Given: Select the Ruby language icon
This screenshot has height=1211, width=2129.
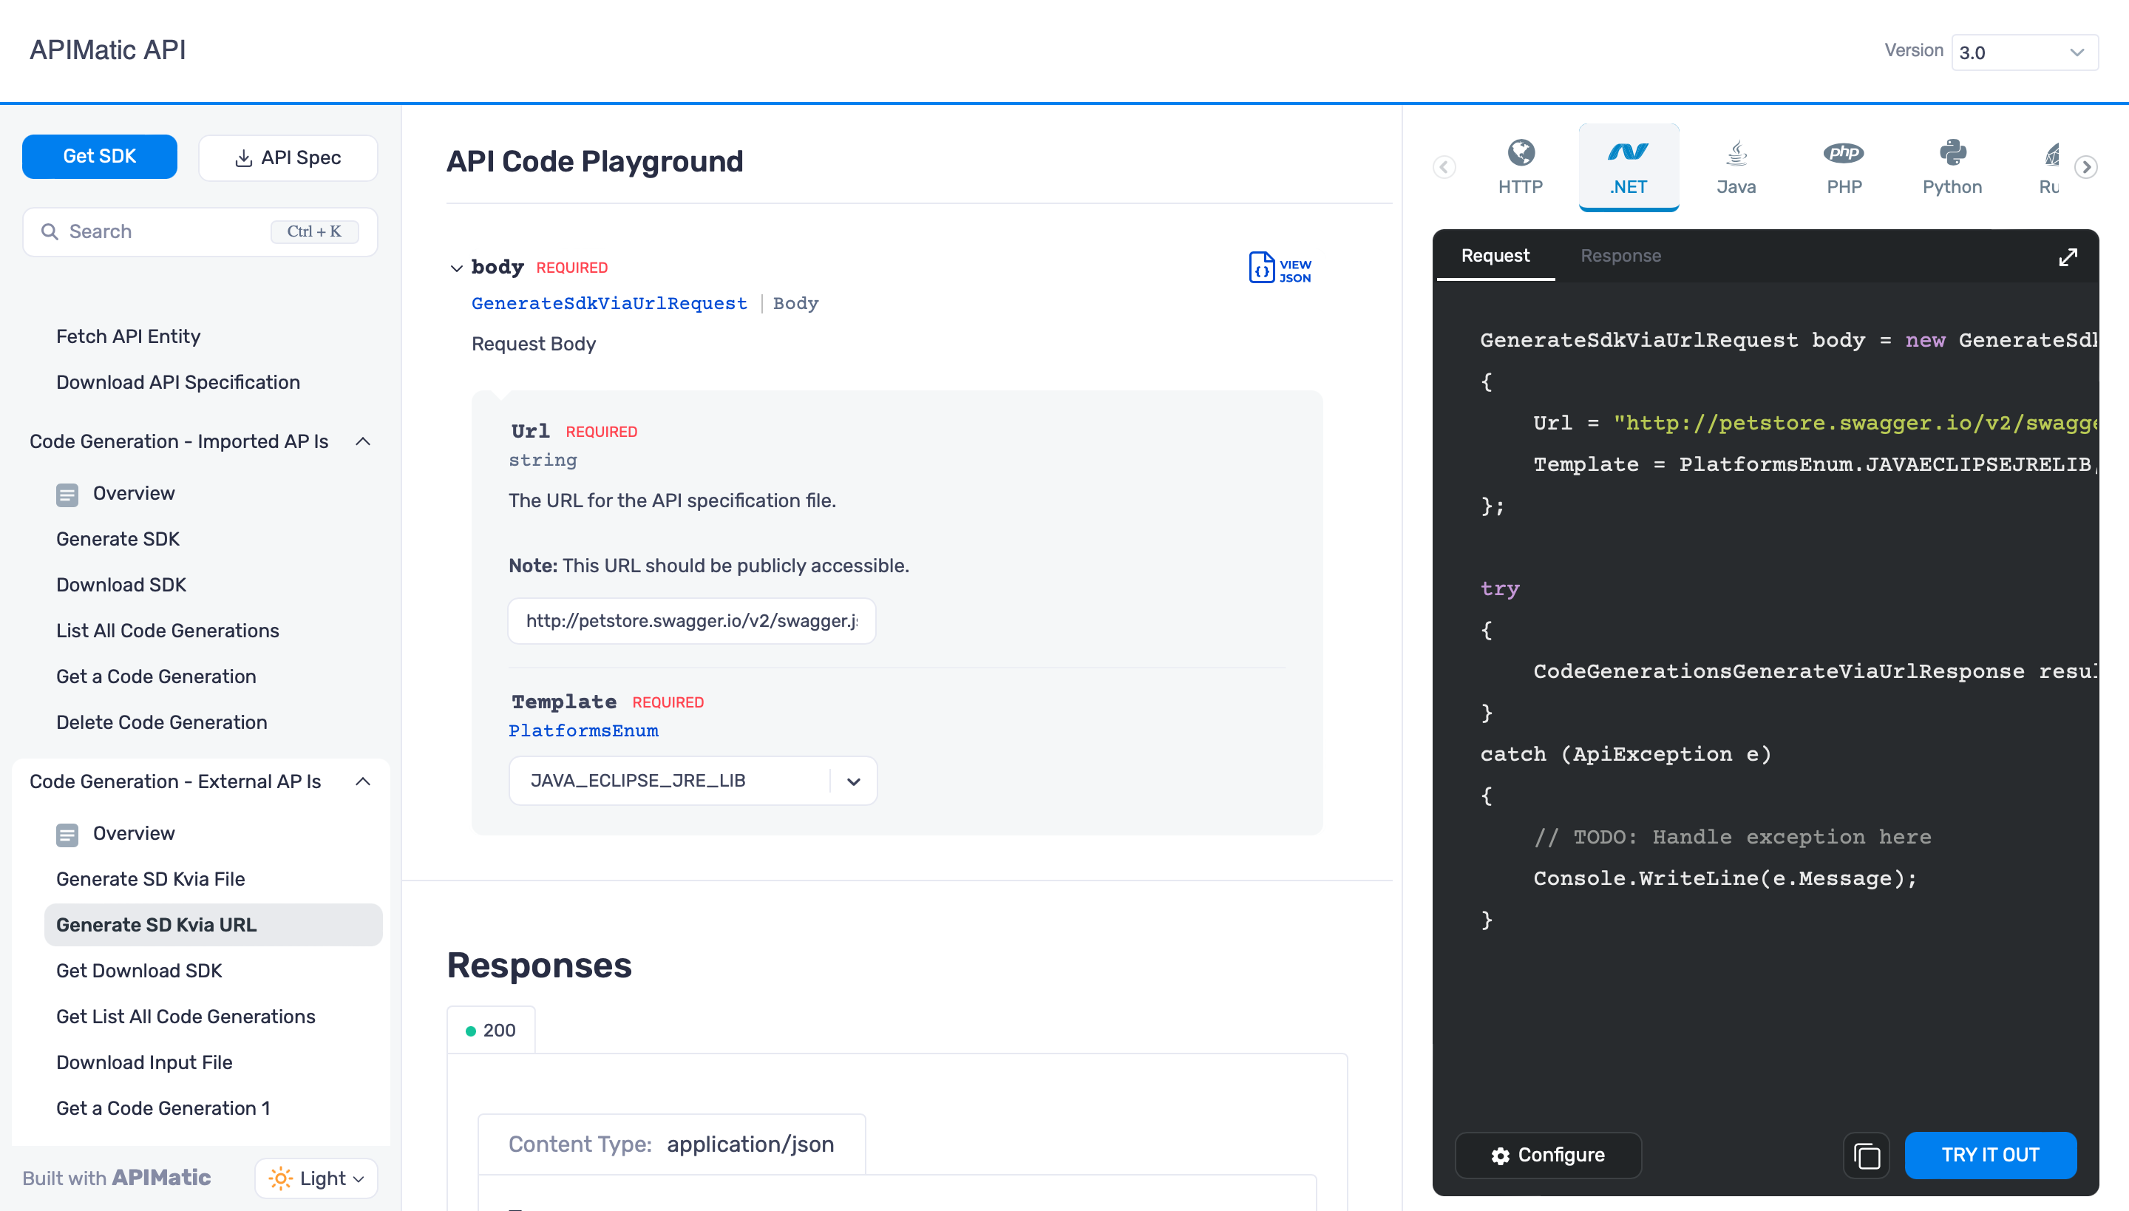Looking at the screenshot, I should [2051, 154].
